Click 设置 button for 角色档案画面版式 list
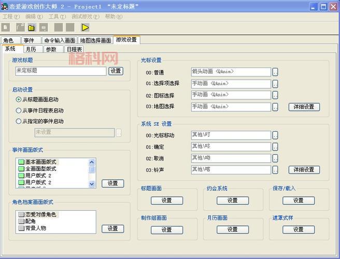Image resolution: width=340 pixels, height=259 pixels. [113, 228]
